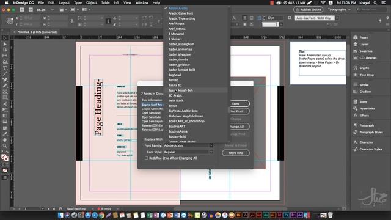Click fill and stroke color swatch

(x=5, y=158)
